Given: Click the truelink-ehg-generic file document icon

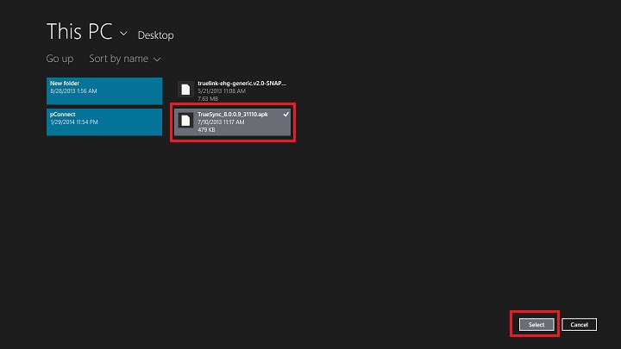Looking at the screenshot, I should coord(184,90).
